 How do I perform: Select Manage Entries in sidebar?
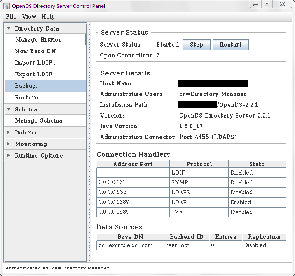click(x=45, y=40)
